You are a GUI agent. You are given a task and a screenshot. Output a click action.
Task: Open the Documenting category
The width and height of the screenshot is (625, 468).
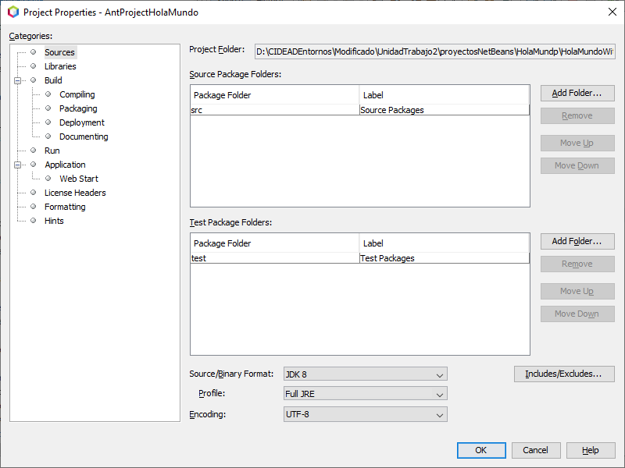click(x=84, y=136)
